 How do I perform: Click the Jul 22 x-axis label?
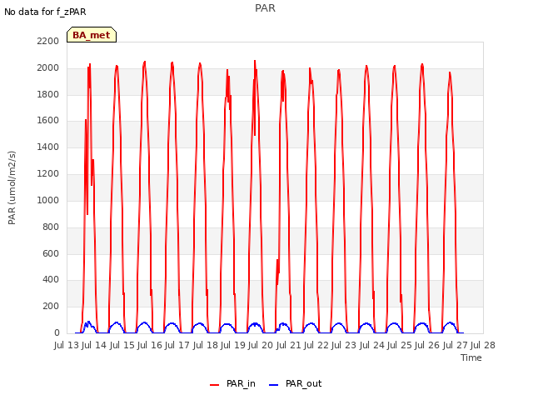[316, 345]
